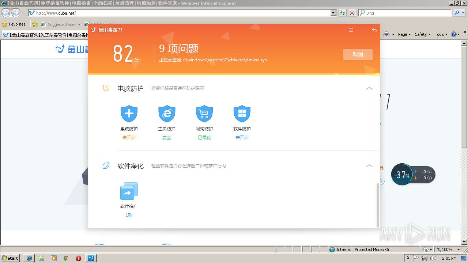Viewport: 468px width, 263px height.
Task: Click the Bing search box
Action: coord(405,13)
